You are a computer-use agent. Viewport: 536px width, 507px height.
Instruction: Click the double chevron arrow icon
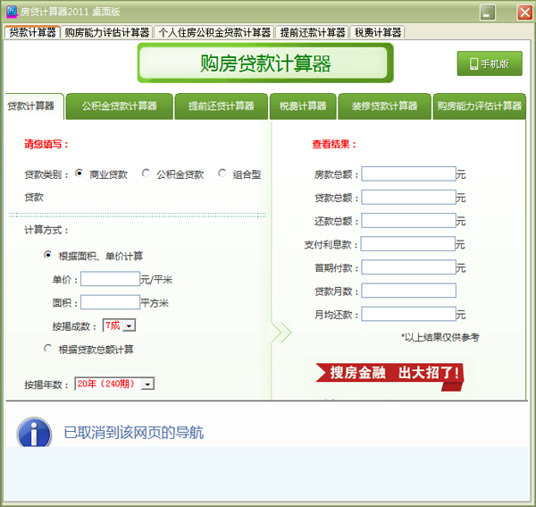(281, 332)
